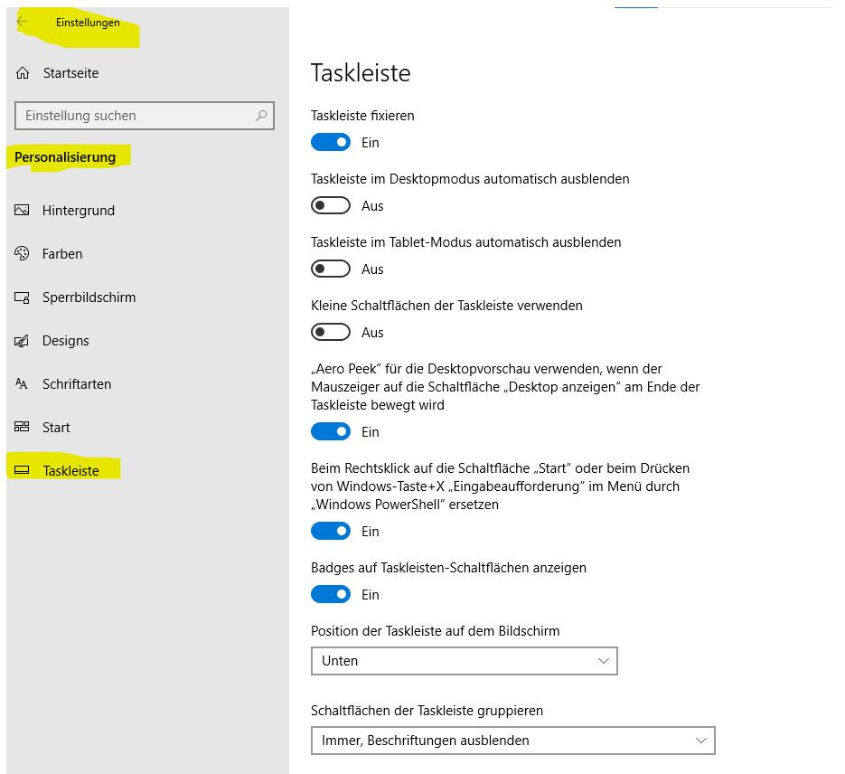The width and height of the screenshot is (845, 774).
Task: Toggle Taskleiste fixieren switch
Action: (331, 142)
